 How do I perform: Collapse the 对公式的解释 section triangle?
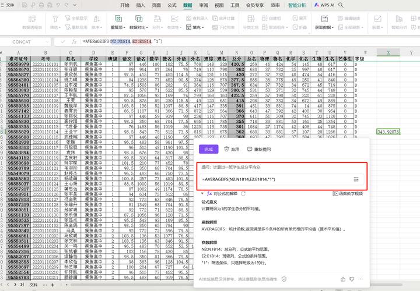[x=202, y=193]
